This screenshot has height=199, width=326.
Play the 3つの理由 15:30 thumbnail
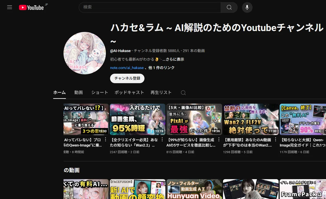tap(86, 119)
